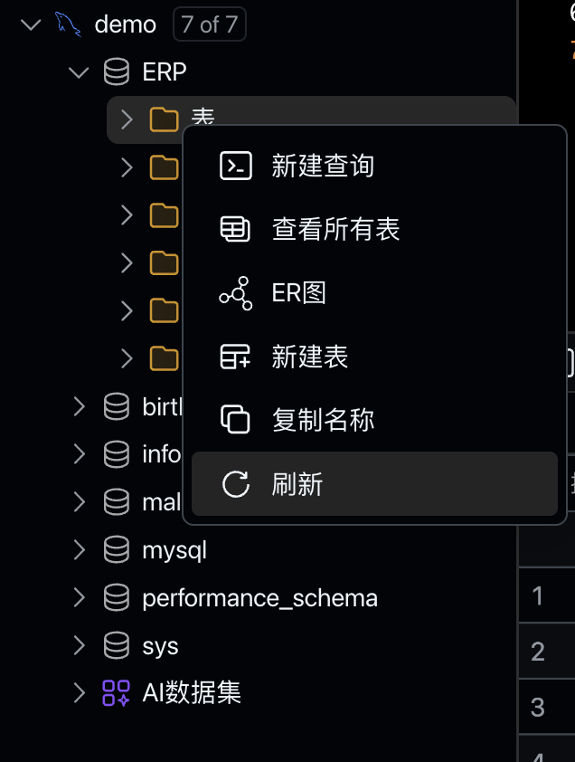Expand the sys database node
The width and height of the screenshot is (575, 762).
point(78,644)
